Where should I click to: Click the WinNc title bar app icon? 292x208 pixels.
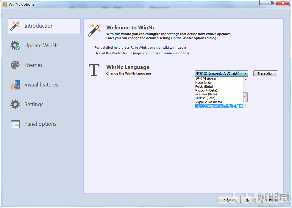5,4
